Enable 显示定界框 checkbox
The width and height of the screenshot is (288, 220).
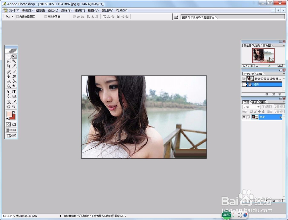pos(46,16)
